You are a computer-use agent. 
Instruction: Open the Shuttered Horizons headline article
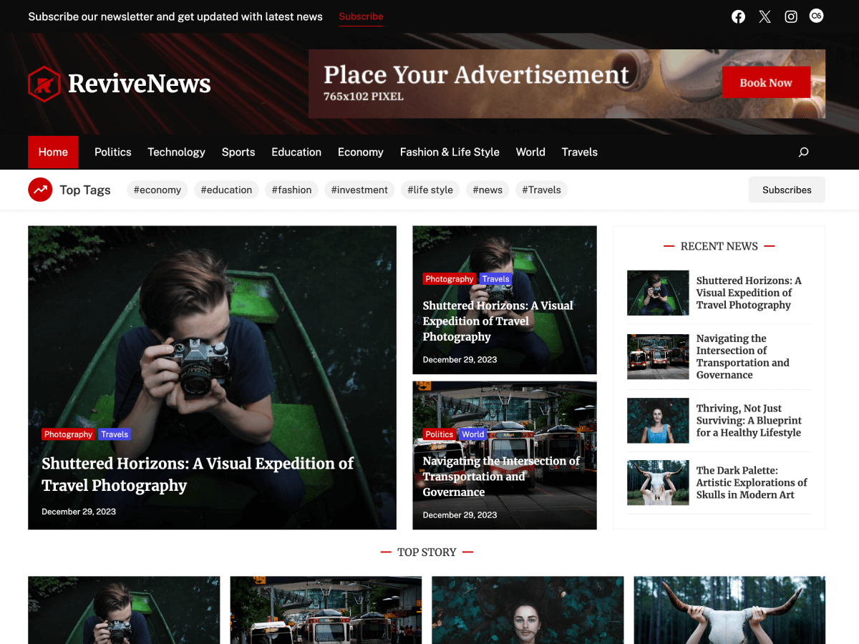198,474
